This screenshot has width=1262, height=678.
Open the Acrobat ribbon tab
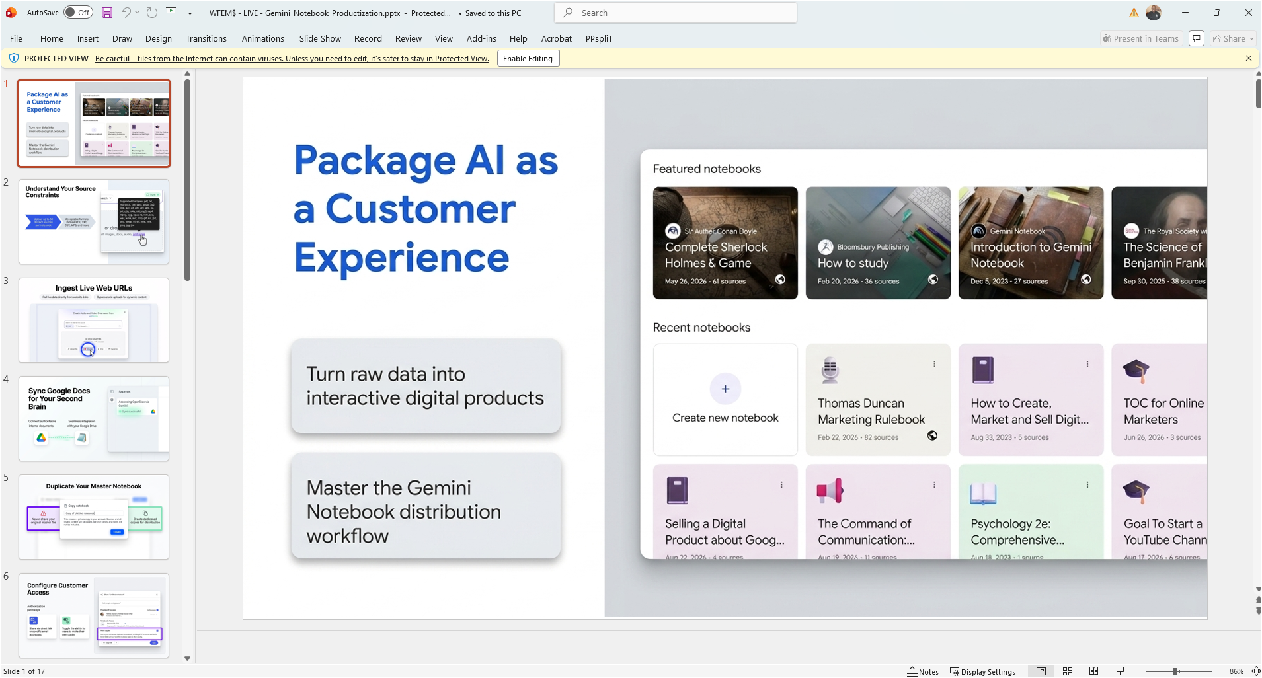point(557,38)
